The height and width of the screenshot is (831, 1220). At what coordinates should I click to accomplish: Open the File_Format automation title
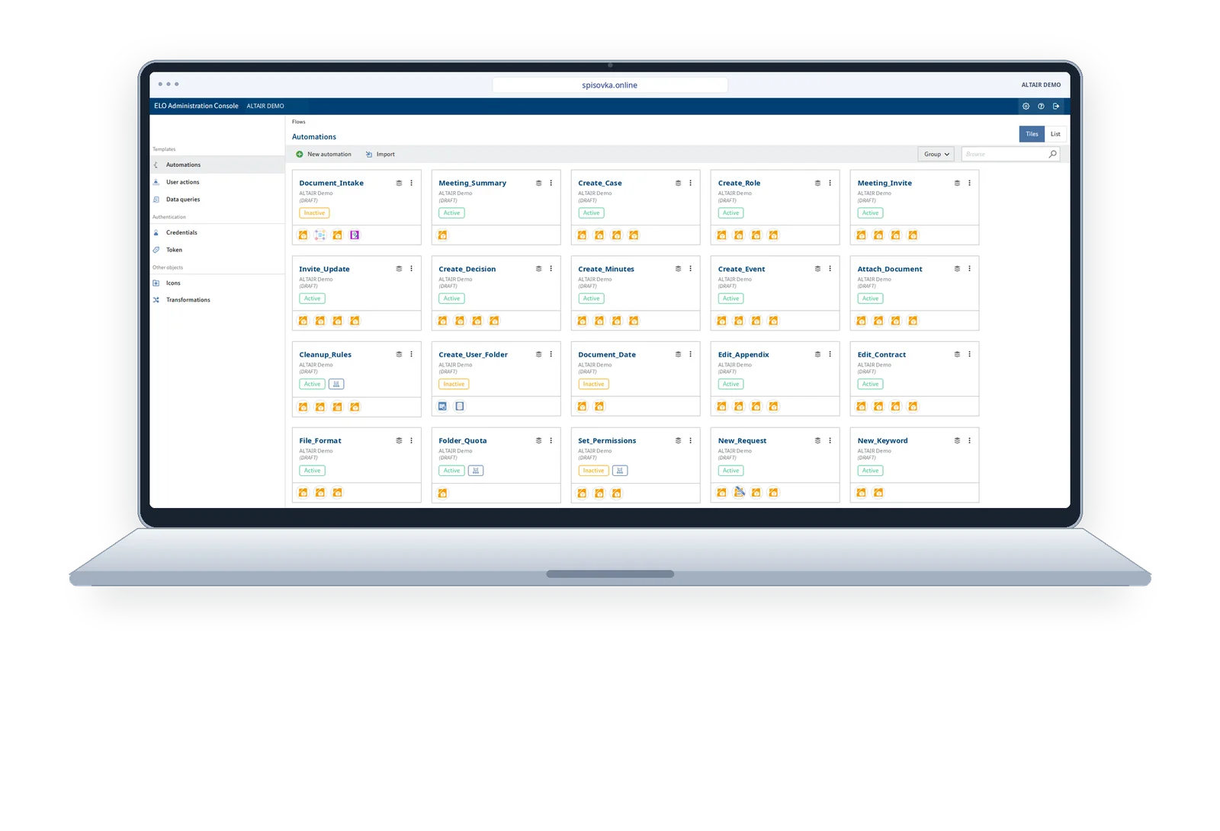click(320, 440)
